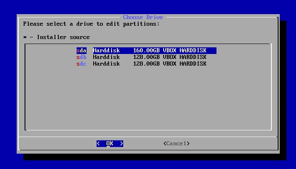Select the sda 160.00GB harddisk row
The image size is (296, 169).
coord(146,50)
